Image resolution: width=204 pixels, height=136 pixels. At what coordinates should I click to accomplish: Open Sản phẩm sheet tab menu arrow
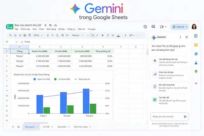[x=69, y=127]
